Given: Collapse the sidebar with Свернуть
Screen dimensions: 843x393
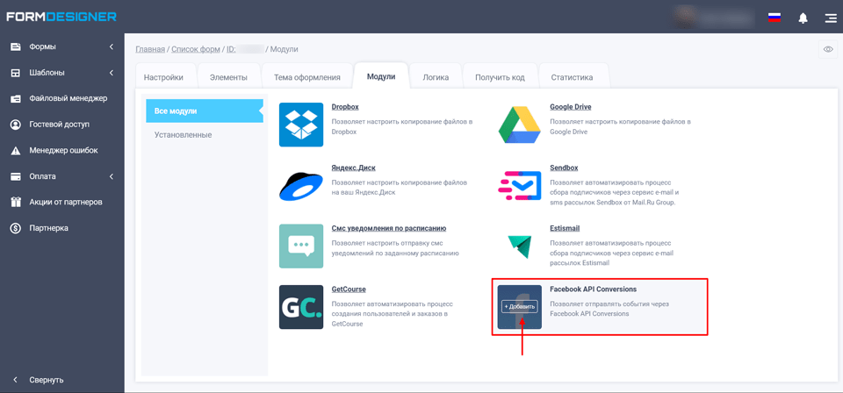Looking at the screenshot, I should [x=38, y=380].
